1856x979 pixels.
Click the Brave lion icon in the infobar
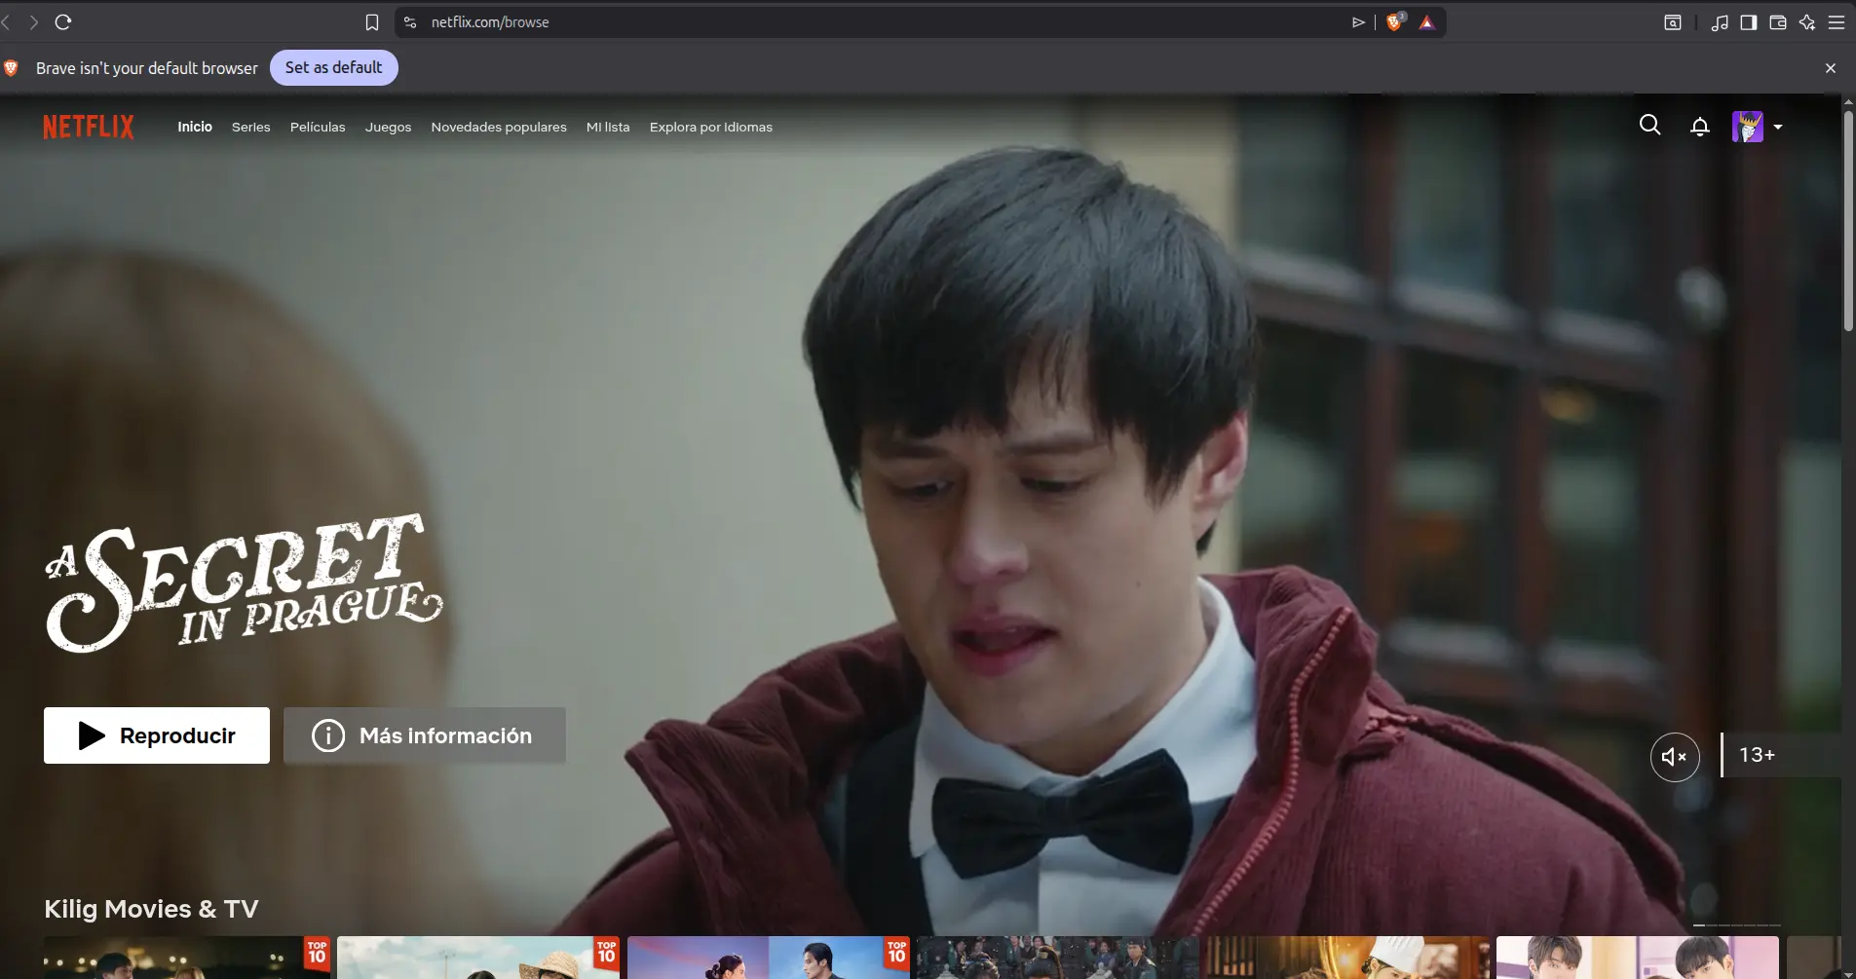[x=12, y=68]
